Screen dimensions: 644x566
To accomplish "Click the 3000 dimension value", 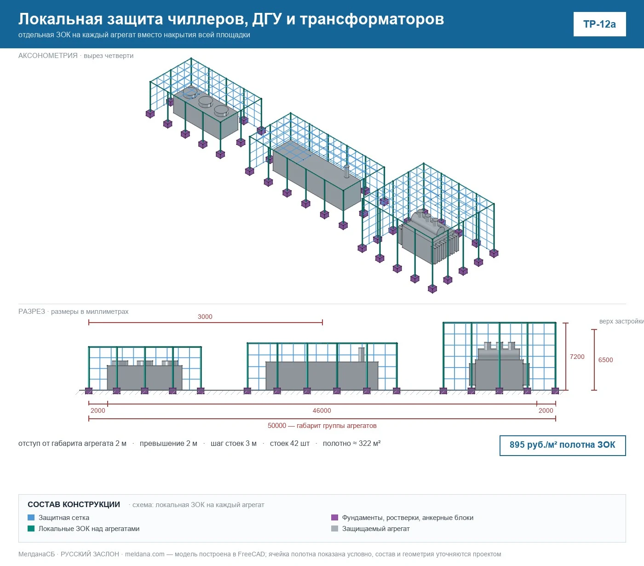I will pyautogui.click(x=205, y=317).
